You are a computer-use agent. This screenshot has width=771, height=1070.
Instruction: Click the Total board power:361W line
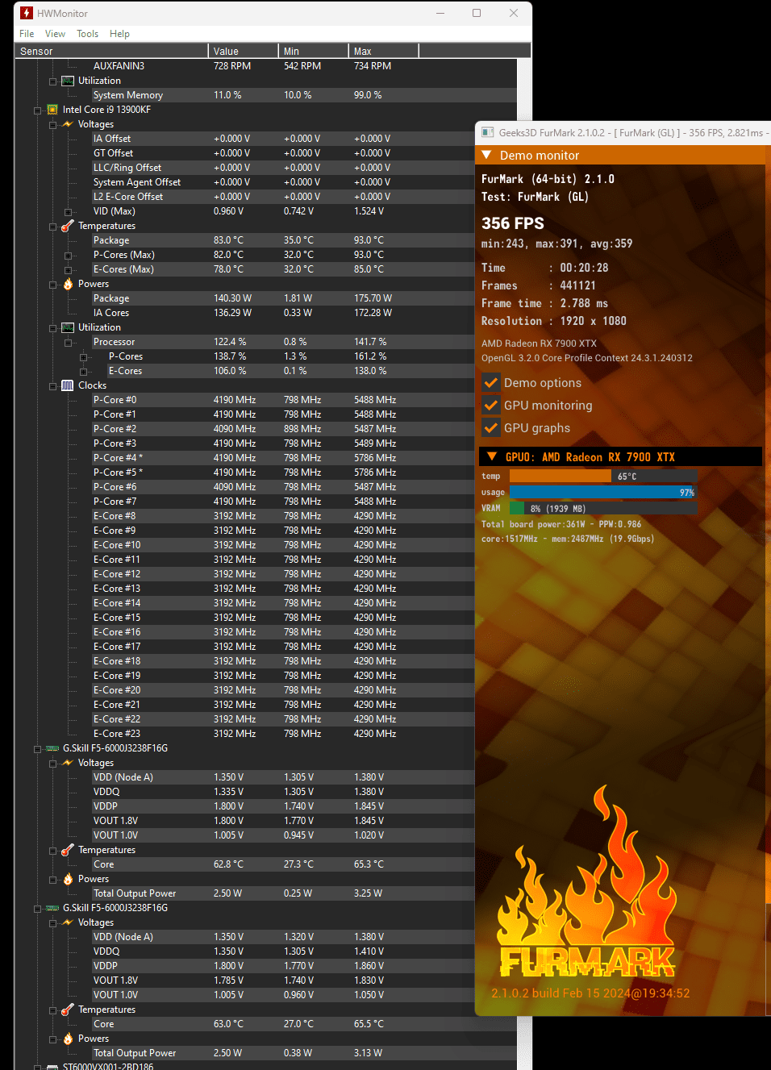[x=561, y=524]
